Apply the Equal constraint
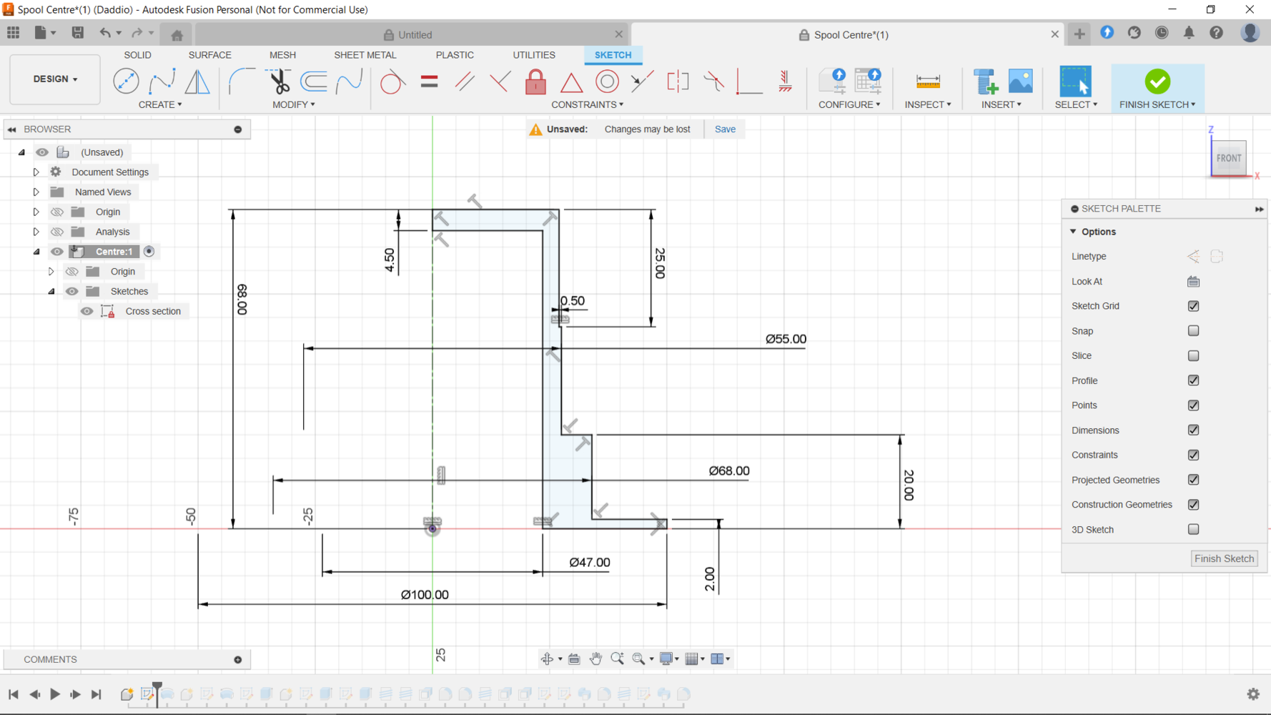 click(429, 82)
